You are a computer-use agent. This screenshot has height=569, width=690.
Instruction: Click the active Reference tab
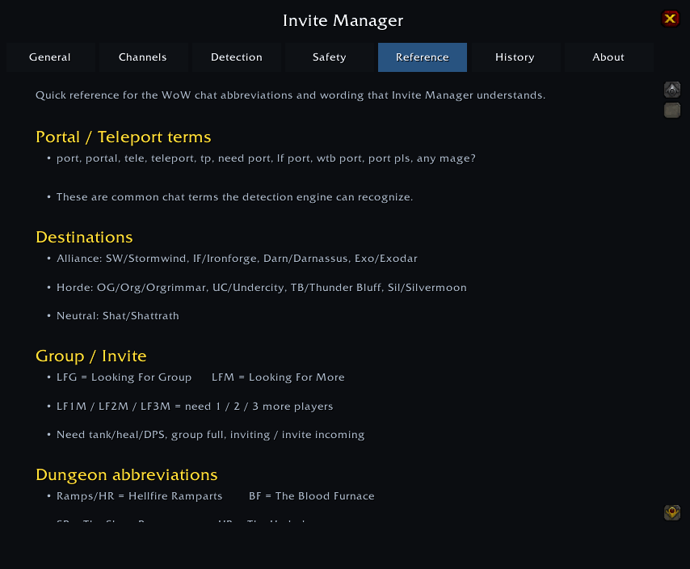[x=423, y=57]
